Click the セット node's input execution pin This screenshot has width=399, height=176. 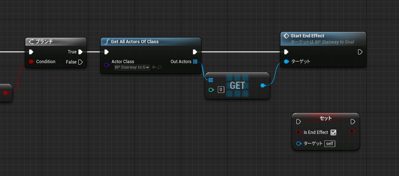click(299, 122)
